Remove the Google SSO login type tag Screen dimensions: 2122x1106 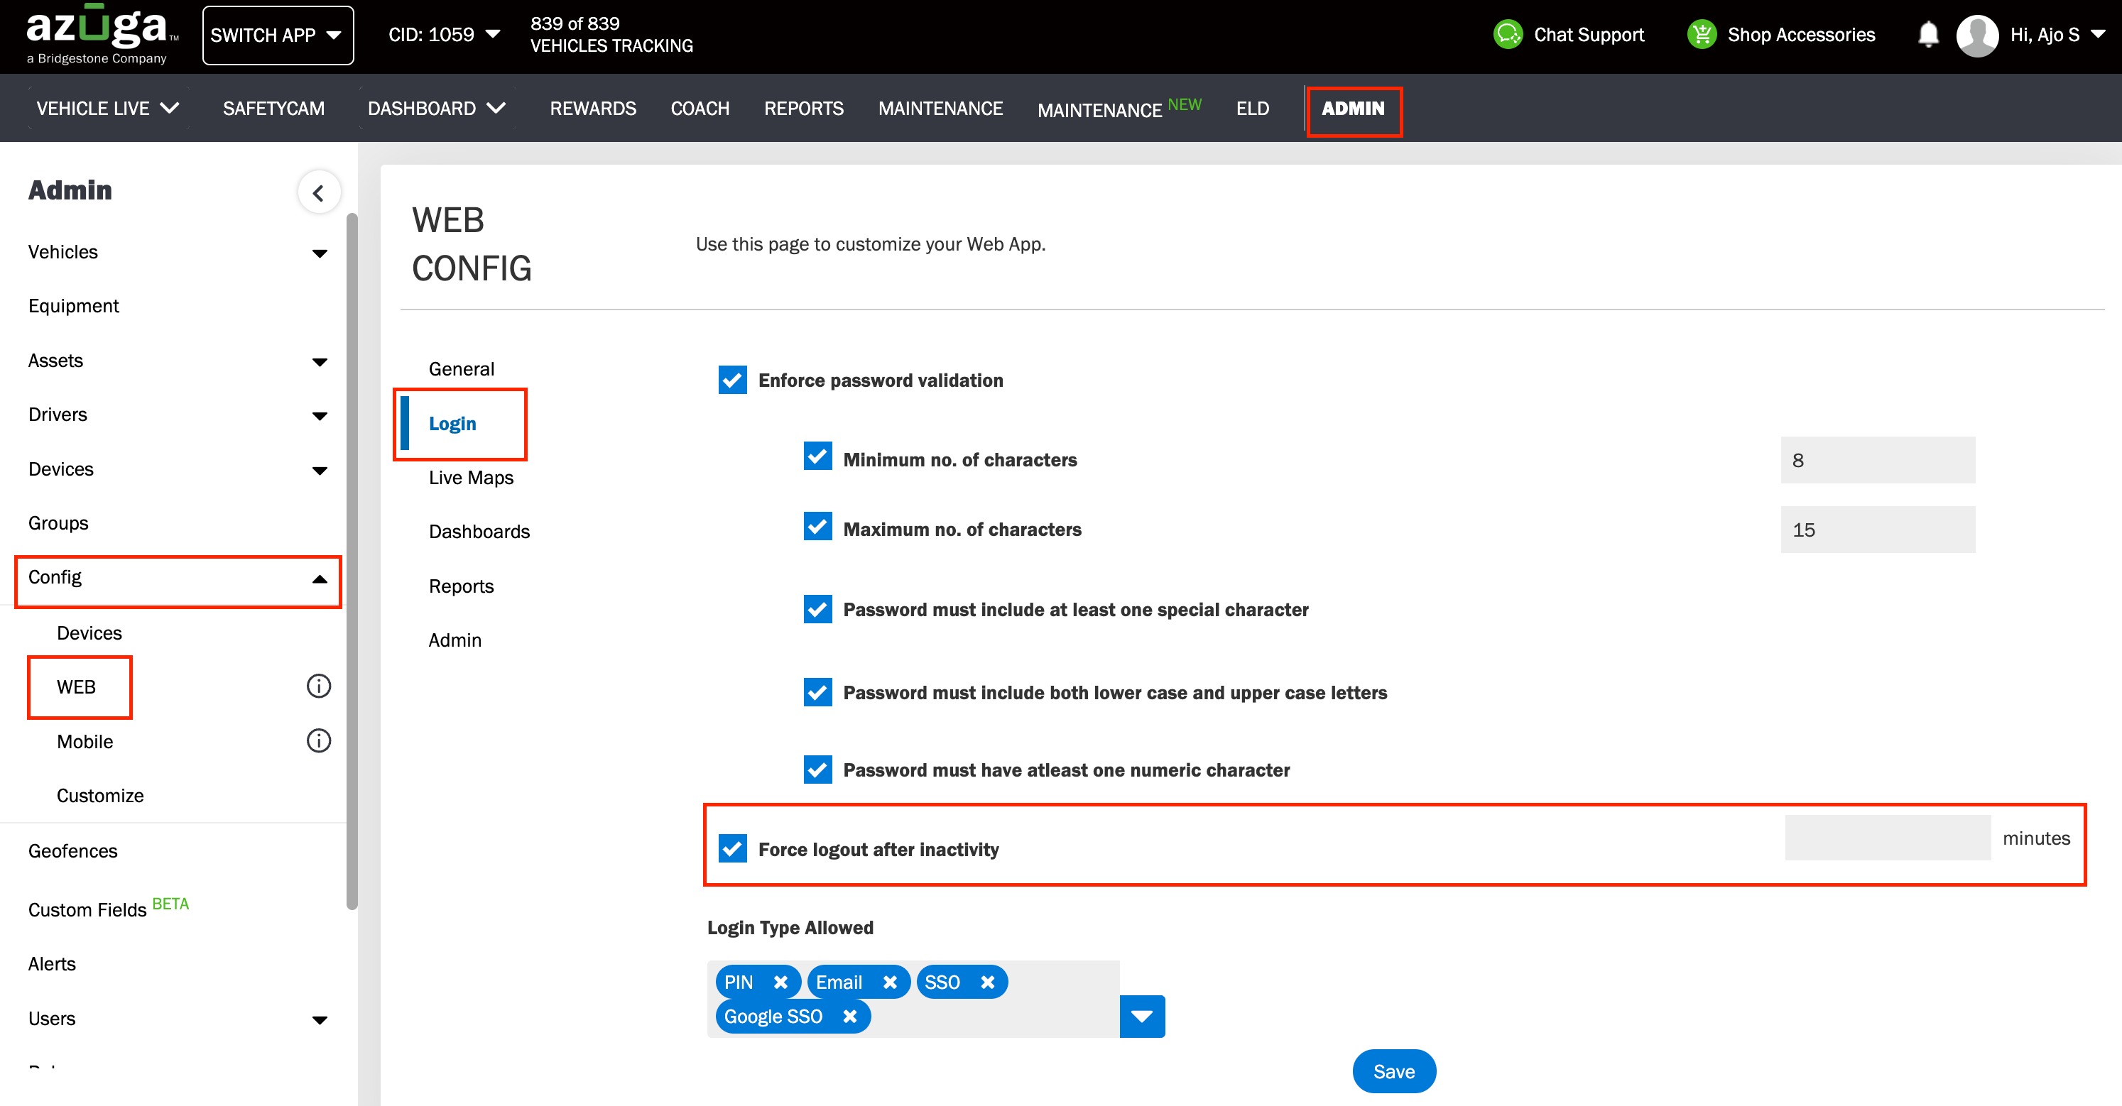coord(849,1017)
